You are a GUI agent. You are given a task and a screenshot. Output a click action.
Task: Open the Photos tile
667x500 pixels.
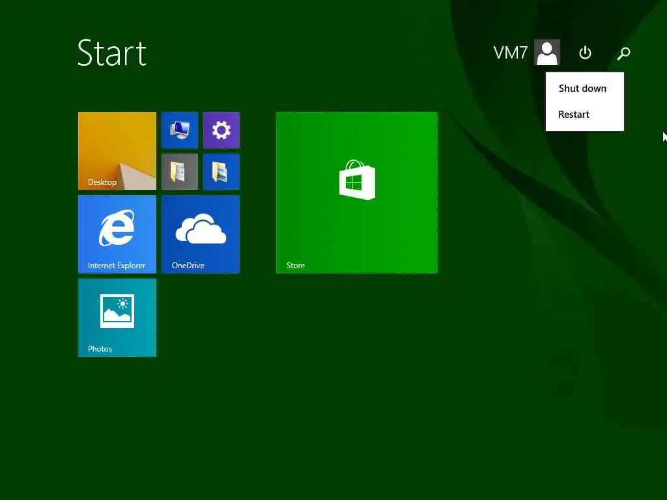pyautogui.click(x=117, y=318)
